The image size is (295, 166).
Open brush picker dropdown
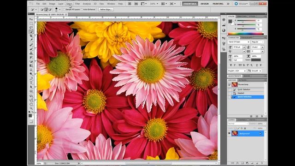60,10
